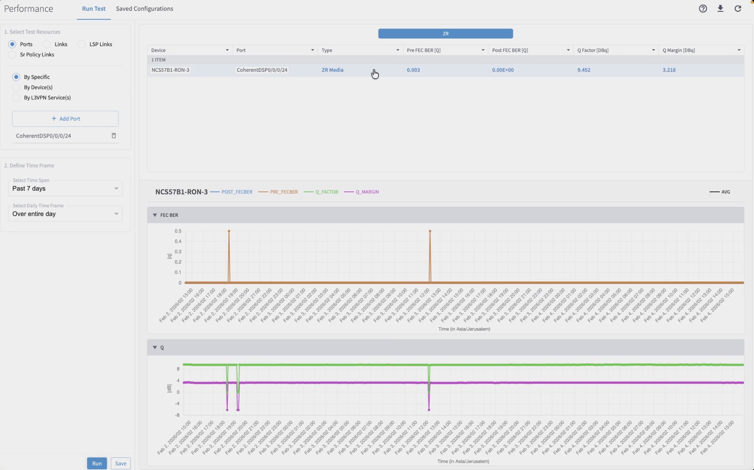Click the 0.00E+00 Post FEC BER value

[x=503, y=70]
